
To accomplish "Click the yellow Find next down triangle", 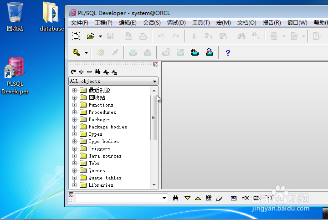I will [187, 198].
